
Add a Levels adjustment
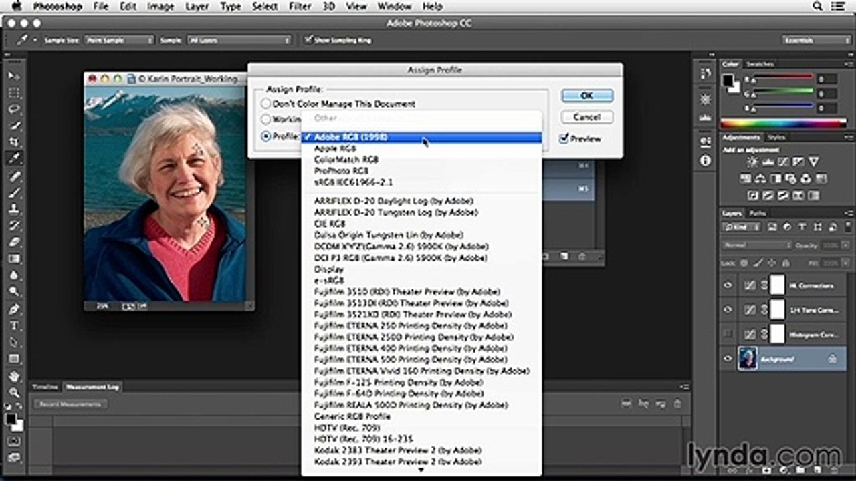768,162
